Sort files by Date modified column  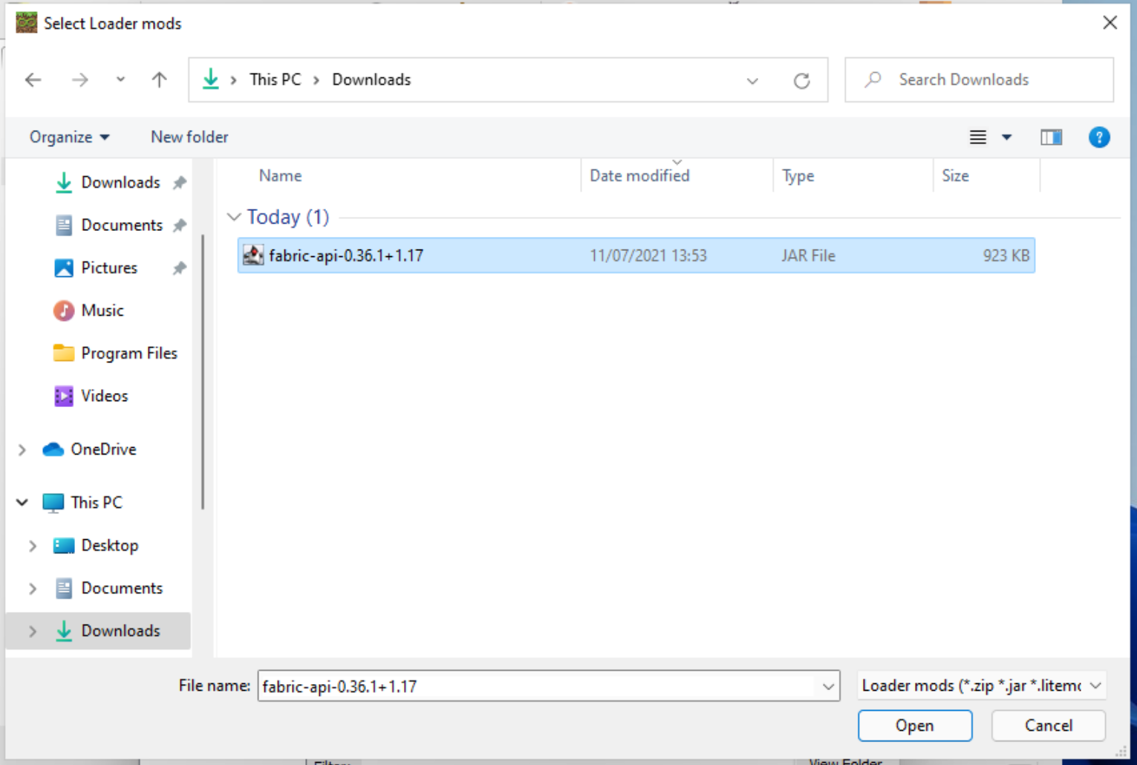(x=639, y=176)
